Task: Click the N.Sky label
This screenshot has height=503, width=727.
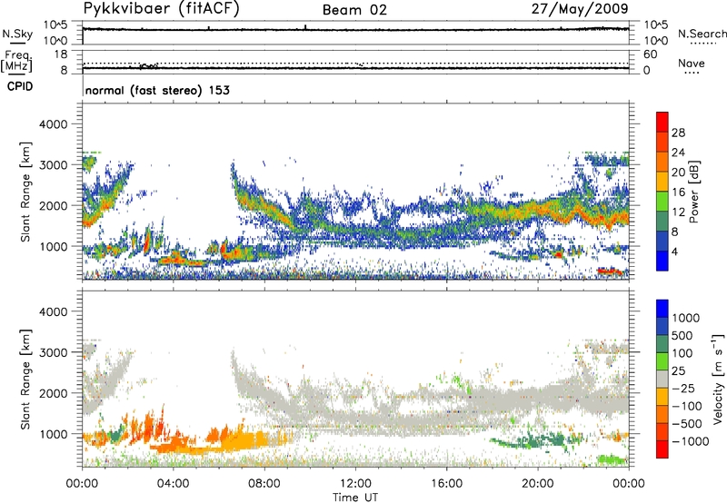Action: (17, 34)
